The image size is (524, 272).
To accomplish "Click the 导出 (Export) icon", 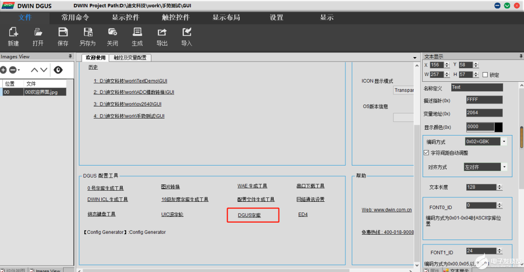I will tap(162, 32).
